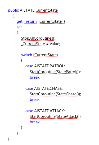The image size is (99, 145).
Task: Click the StartCoroutine(StateChase()) call
Action: 55,94
